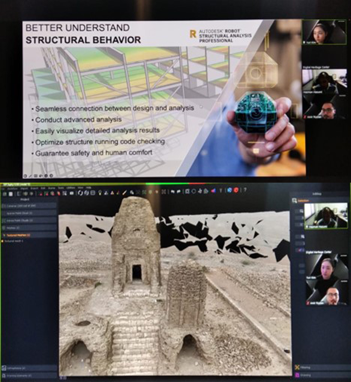351x382 pixels.
Task: Select the video tile of man with glasses beside the slide
Action: [x=324, y=107]
